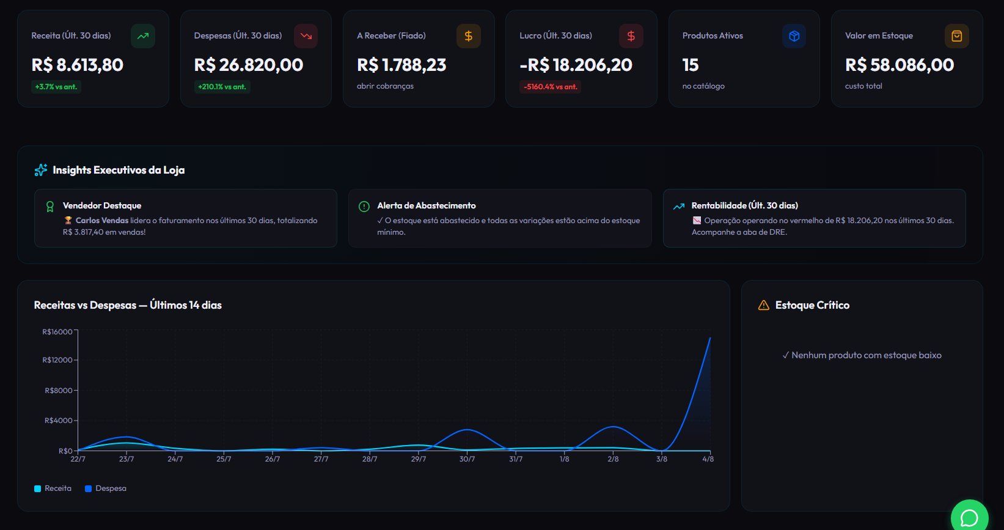Viewport: 1004px width, 530px height.
Task: Click the green alert circle icon in Alerta de Abastecimento
Action: pyautogui.click(x=364, y=207)
